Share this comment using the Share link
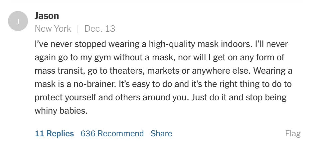Image resolution: width=310 pixels, height=147 pixels. pos(161,134)
